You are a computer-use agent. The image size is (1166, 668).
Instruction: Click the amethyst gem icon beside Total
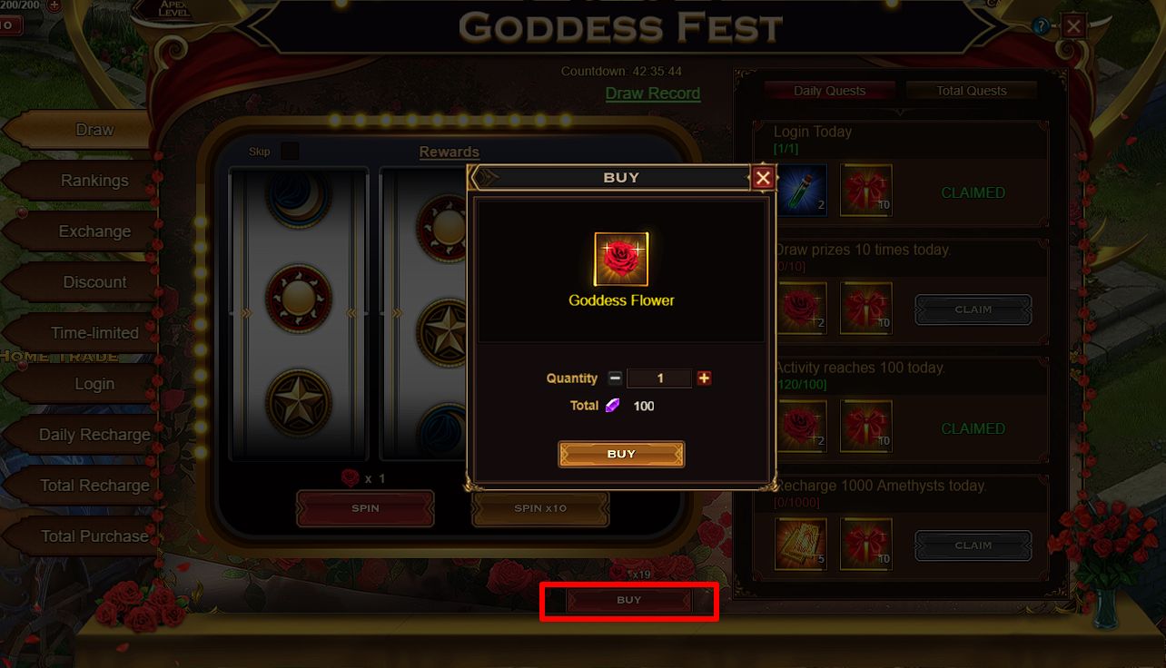(x=615, y=406)
